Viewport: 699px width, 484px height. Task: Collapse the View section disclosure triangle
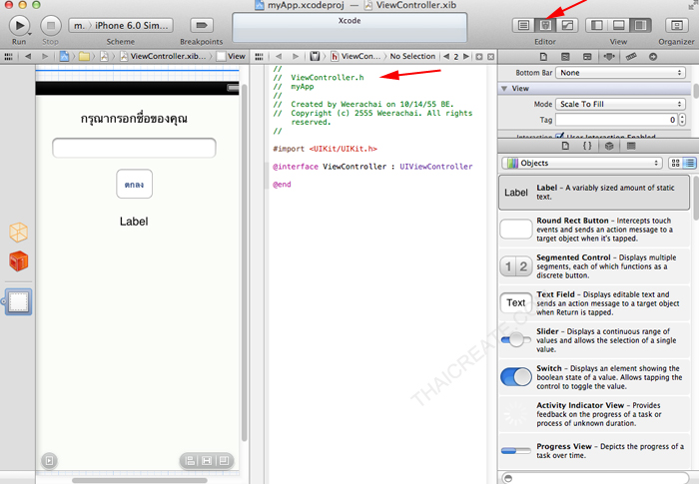point(504,89)
